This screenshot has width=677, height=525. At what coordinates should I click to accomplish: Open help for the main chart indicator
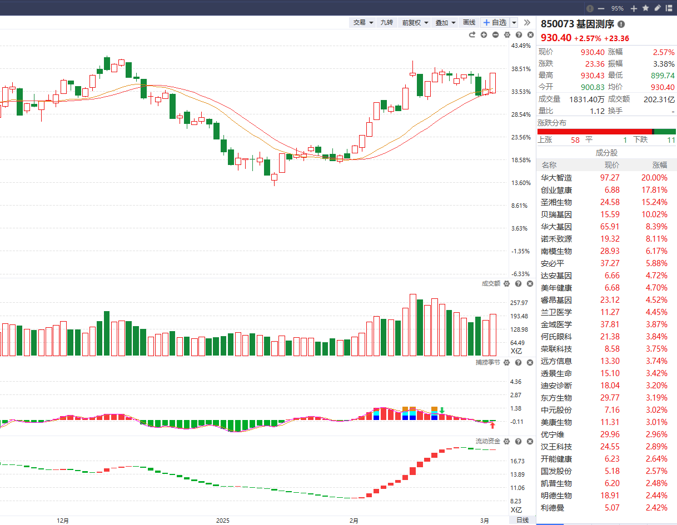point(519,35)
